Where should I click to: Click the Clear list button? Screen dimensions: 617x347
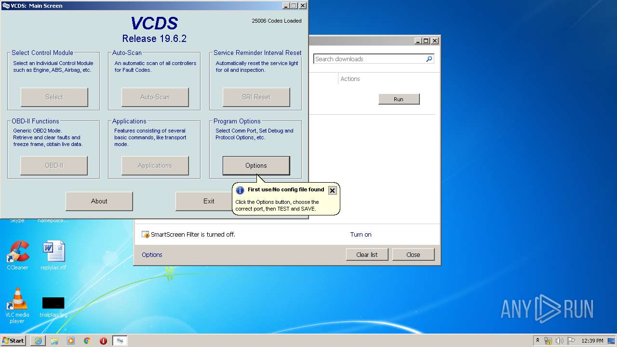(367, 254)
